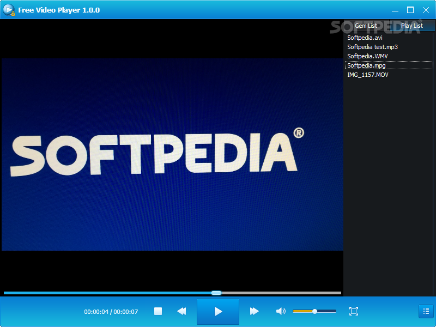Minimize the Free Video Player window
This screenshot has width=436, height=327.
click(x=395, y=10)
